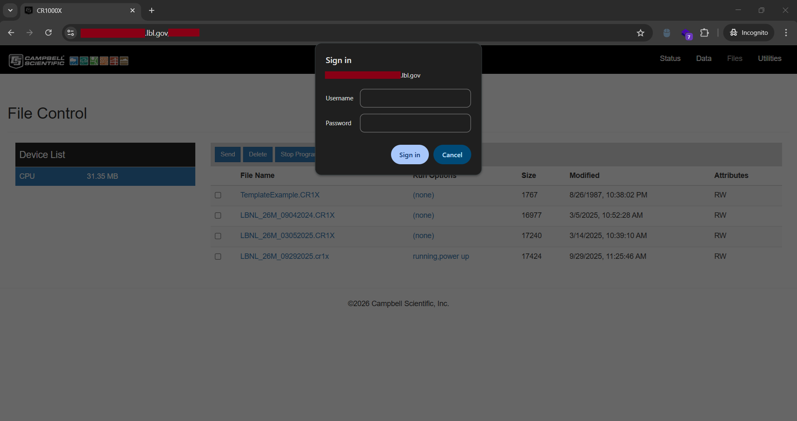Open the site information controls icon
This screenshot has width=797, height=421.
point(70,33)
